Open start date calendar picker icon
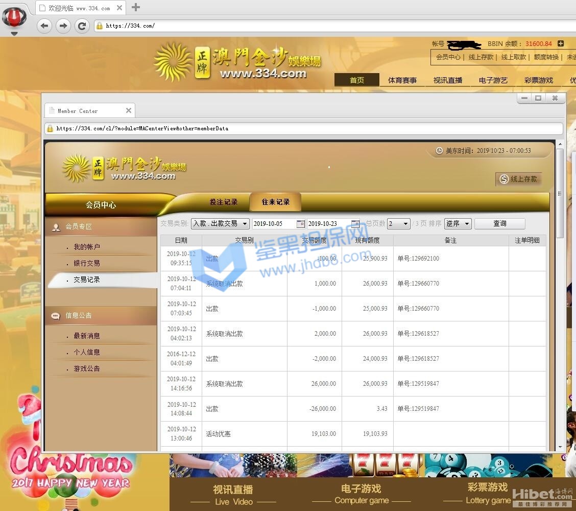Image resolution: width=576 pixels, height=511 pixels. coord(301,224)
